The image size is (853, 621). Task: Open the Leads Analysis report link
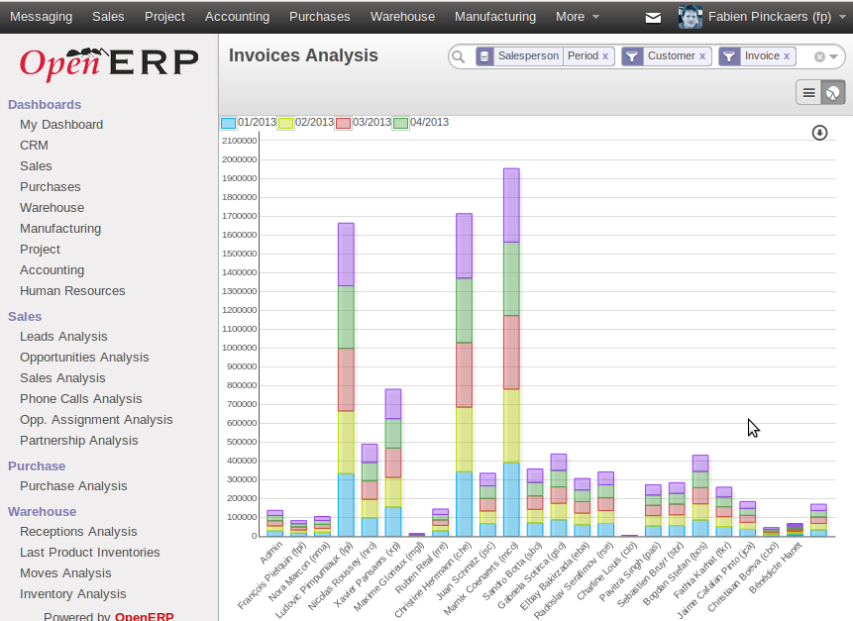tap(63, 337)
